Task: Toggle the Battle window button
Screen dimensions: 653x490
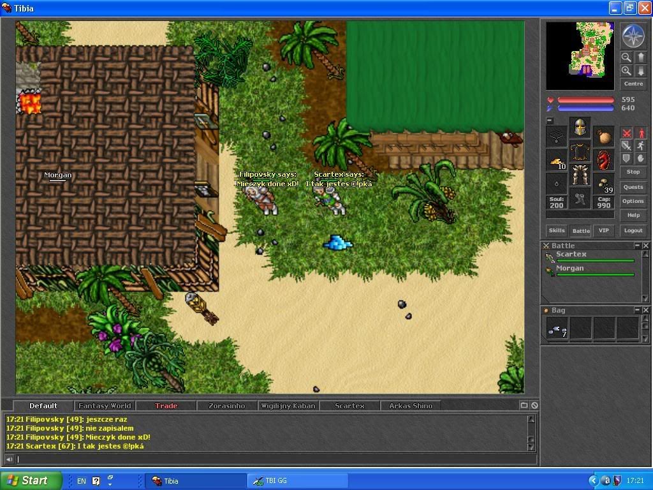Action: pyautogui.click(x=581, y=230)
